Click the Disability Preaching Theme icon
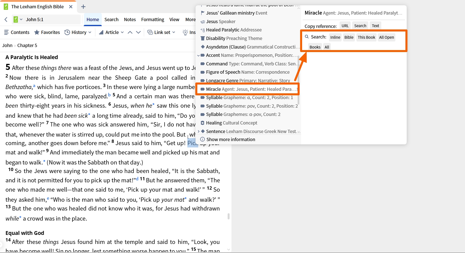 click(202, 38)
